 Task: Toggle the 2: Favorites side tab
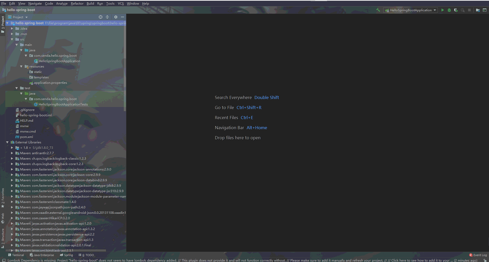click(3, 198)
